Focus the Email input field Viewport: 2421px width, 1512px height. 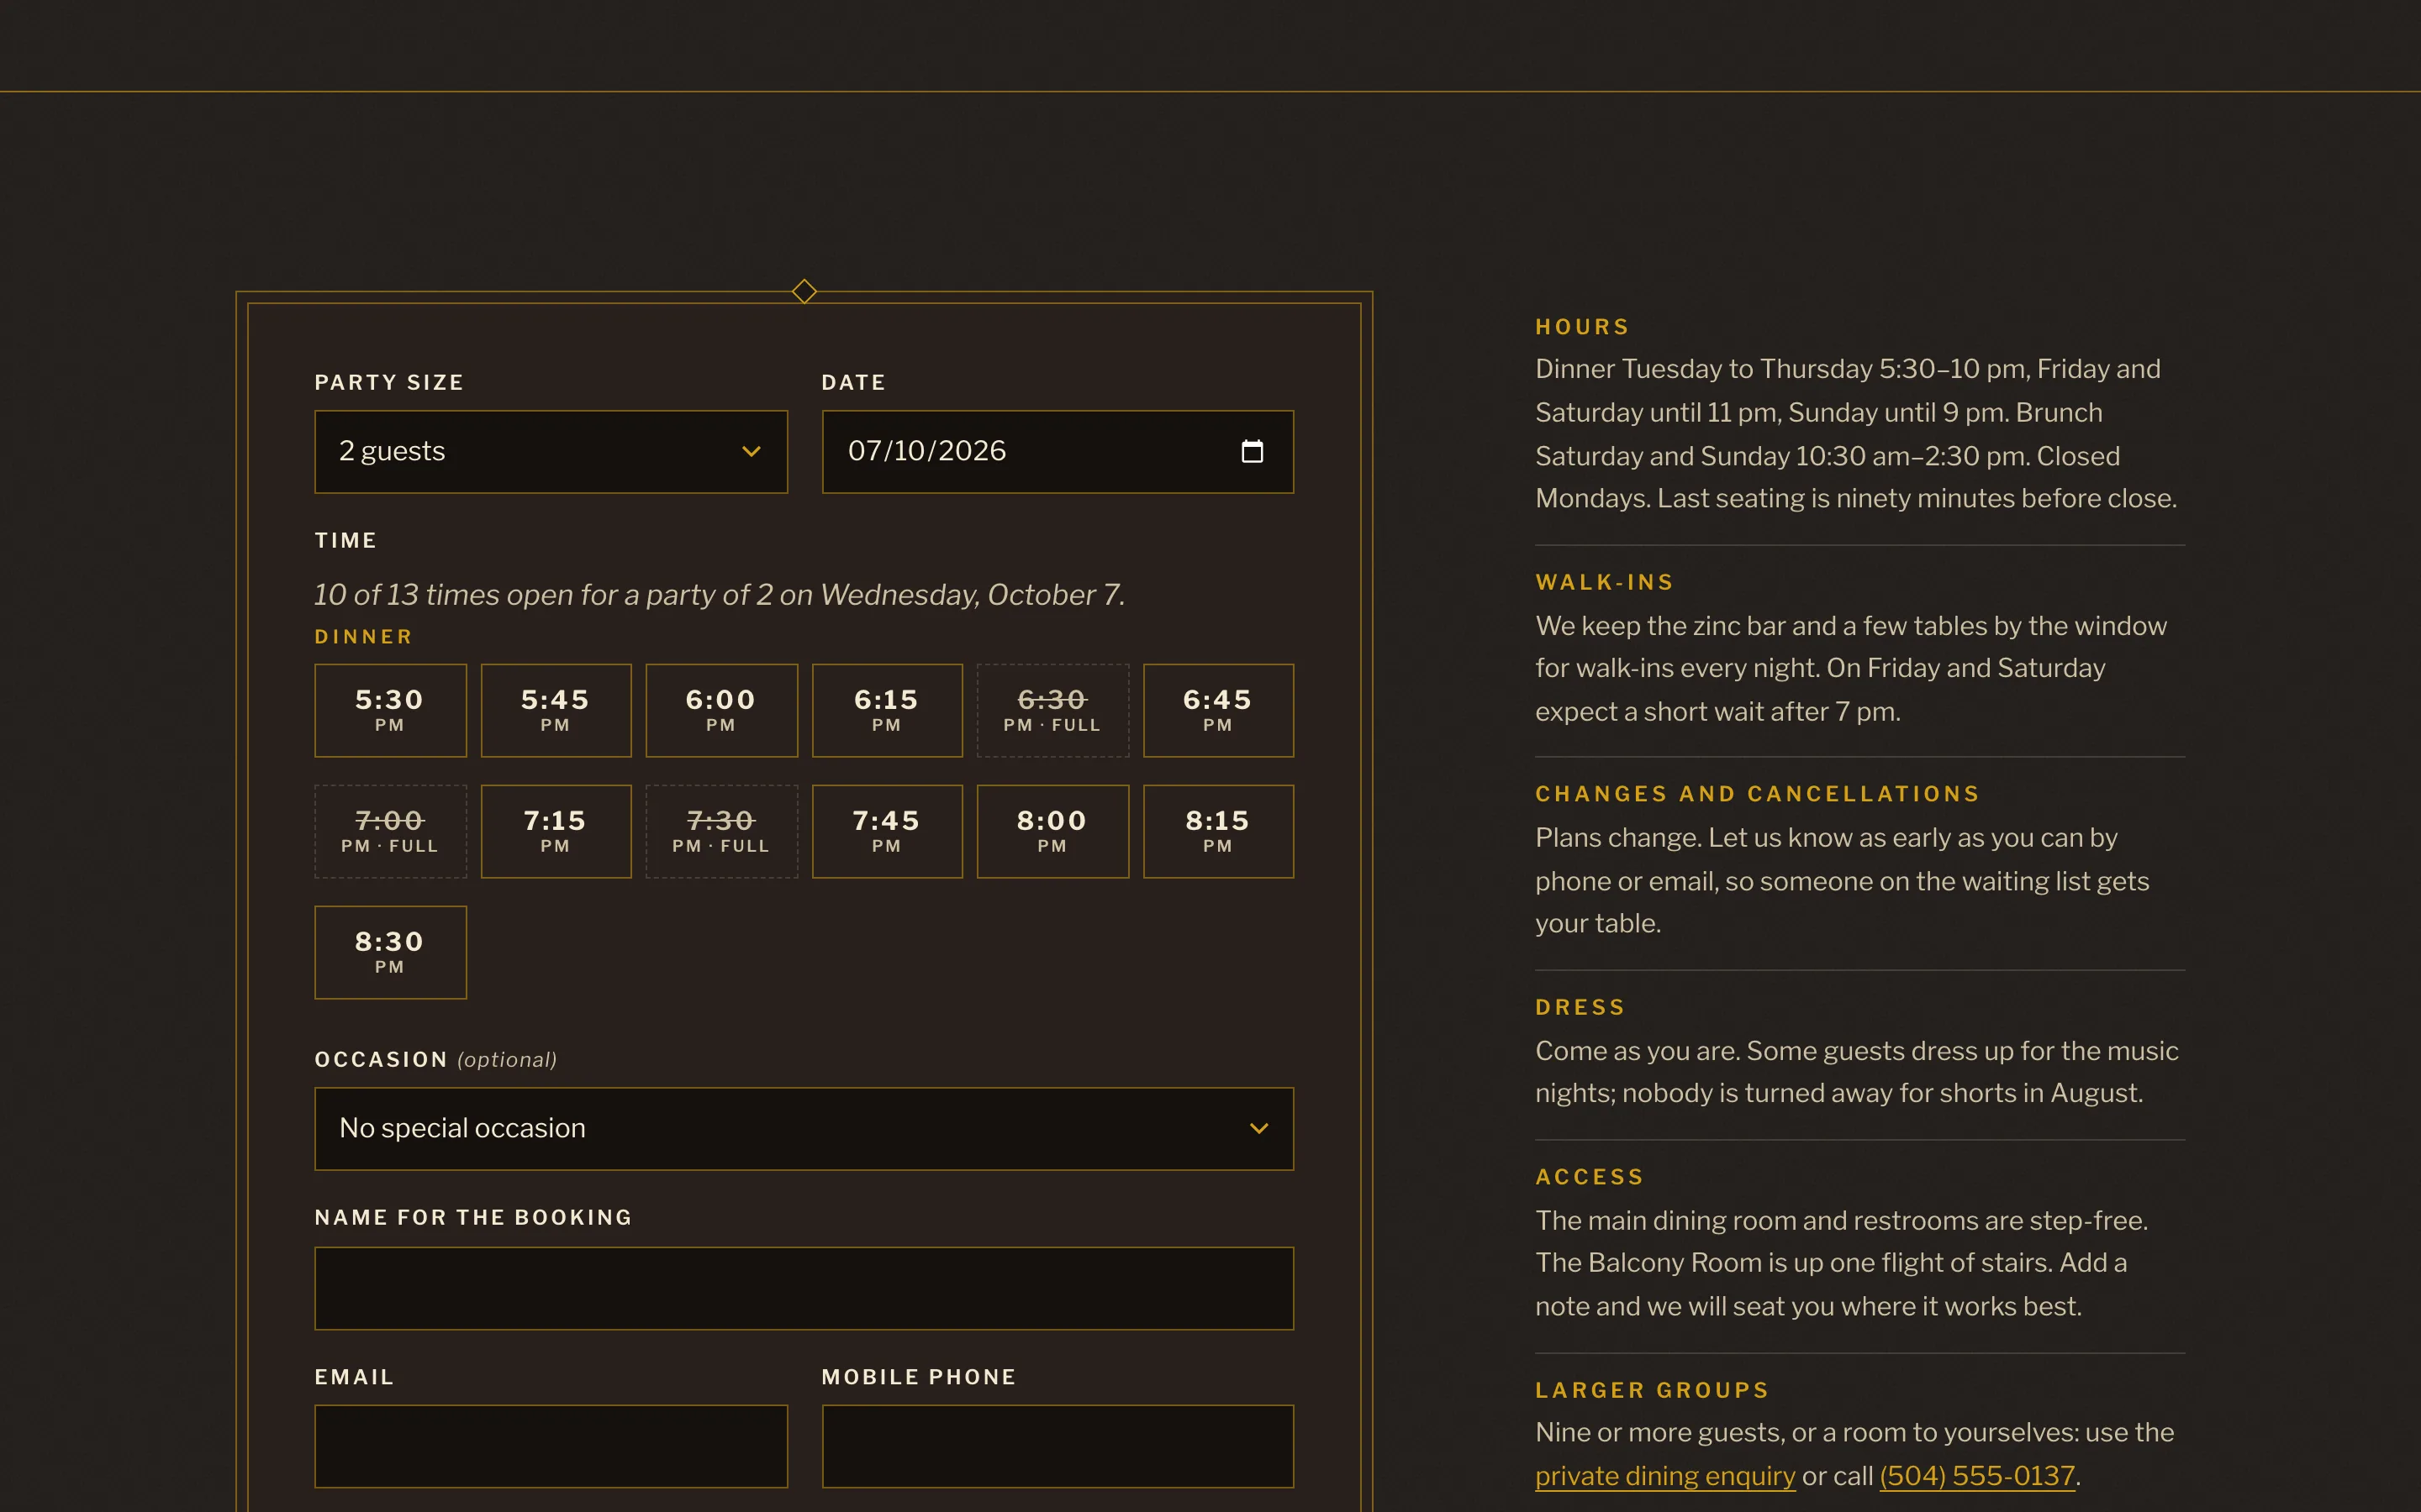pos(551,1446)
